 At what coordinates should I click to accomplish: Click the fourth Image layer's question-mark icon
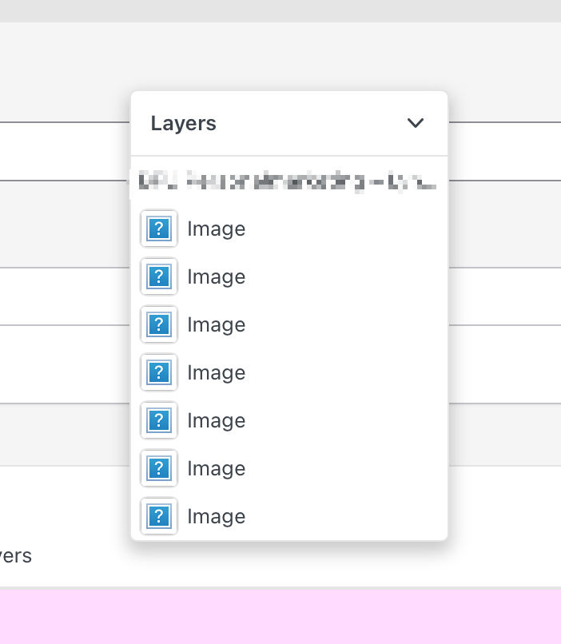point(159,373)
